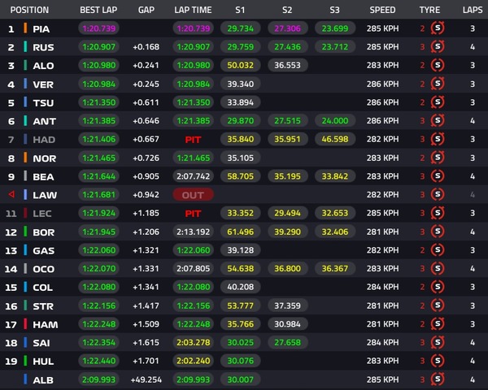This screenshot has width=488, height=390.
Task: Click the orange team color bar beside PIA
Action: [25, 28]
